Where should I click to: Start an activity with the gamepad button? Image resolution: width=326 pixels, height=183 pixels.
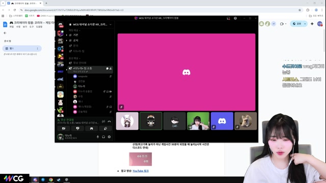pyautogui.click(x=92, y=129)
